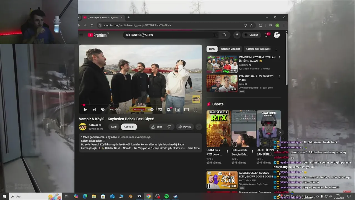Image resolution: width=355 pixels, height=200 pixels.
Task: Open options for VAMPİR Mİ KÖYLÜ MÜ video
Action: click(279, 58)
